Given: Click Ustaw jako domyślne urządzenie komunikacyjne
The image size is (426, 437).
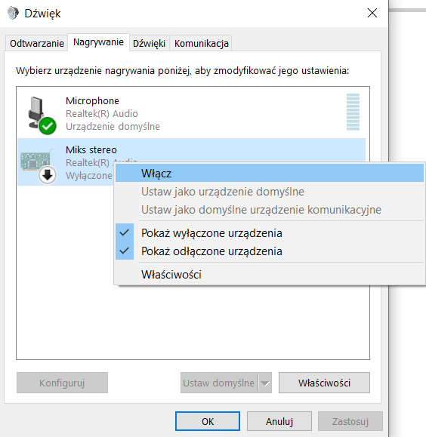Looking at the screenshot, I should click(x=270, y=210).
